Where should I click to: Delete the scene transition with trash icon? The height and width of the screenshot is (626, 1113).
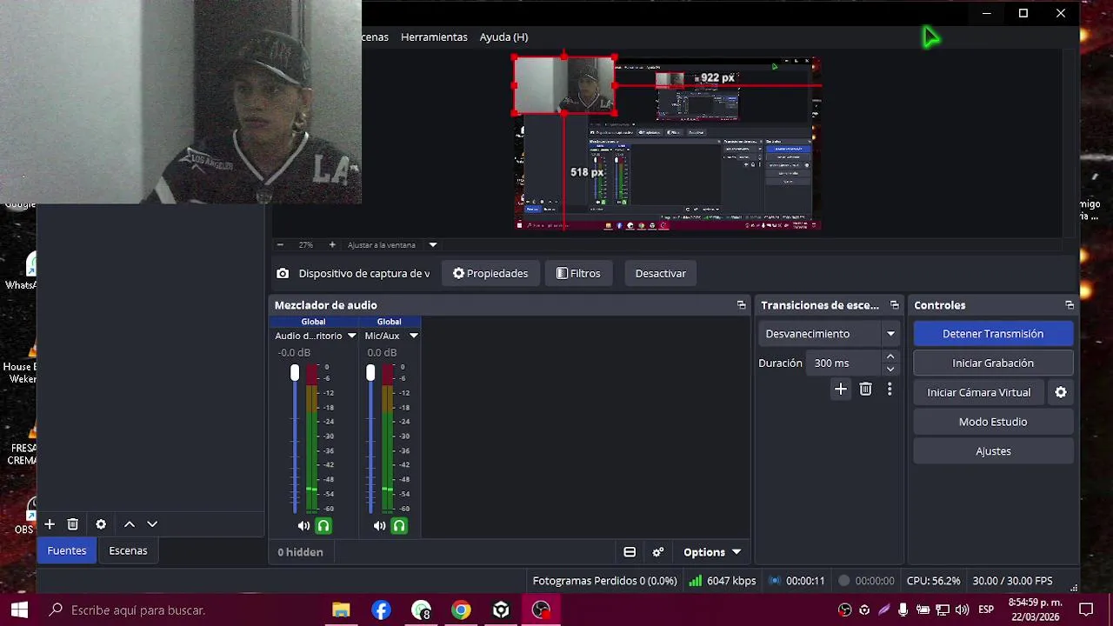(x=865, y=390)
